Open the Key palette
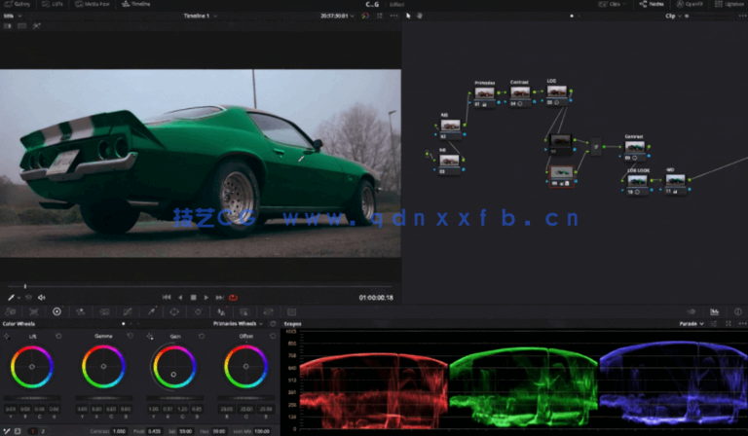Screen dimensions: 748x436 tap(244, 312)
